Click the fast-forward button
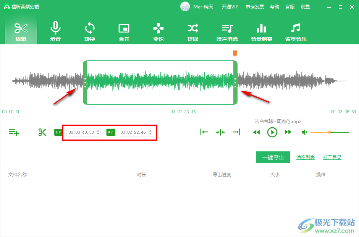 coord(288,132)
